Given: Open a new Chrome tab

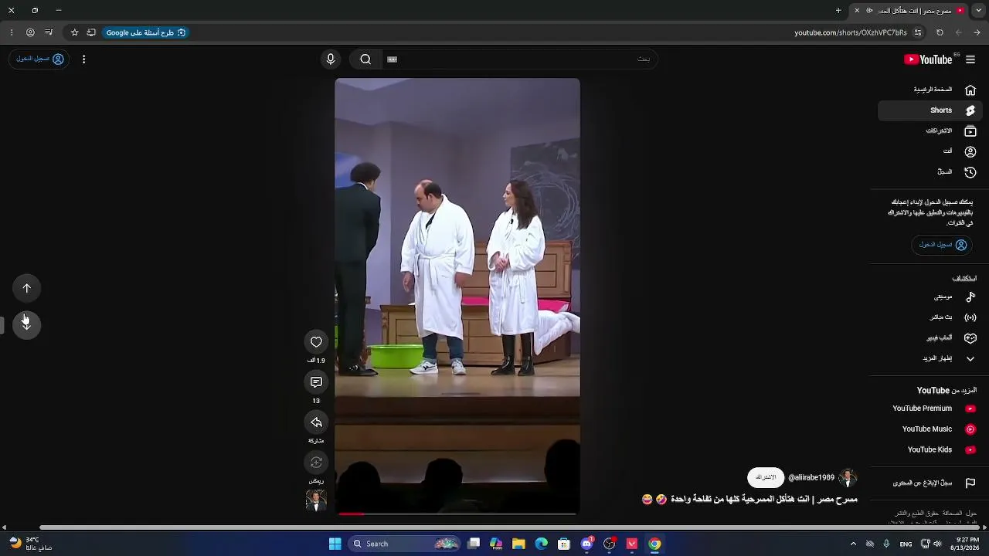Looking at the screenshot, I should coord(838,11).
